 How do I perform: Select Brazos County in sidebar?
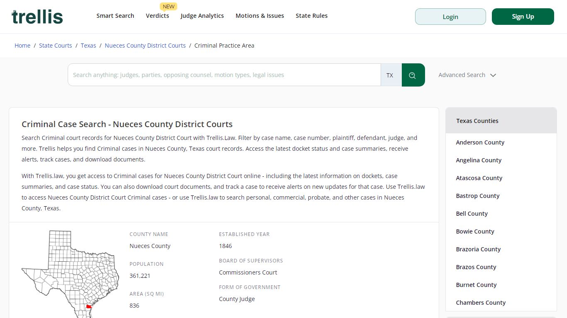pos(476,267)
